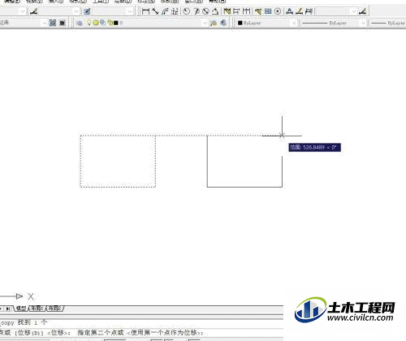Image resolution: width=406 pixels, height=341 pixels.
Task: Select the Dimension text edit tool
Action: click(x=299, y=11)
